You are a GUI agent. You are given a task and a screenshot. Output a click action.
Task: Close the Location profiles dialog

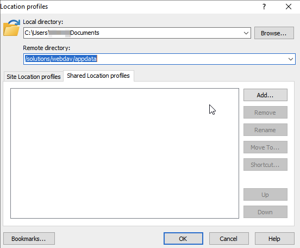click(289, 7)
